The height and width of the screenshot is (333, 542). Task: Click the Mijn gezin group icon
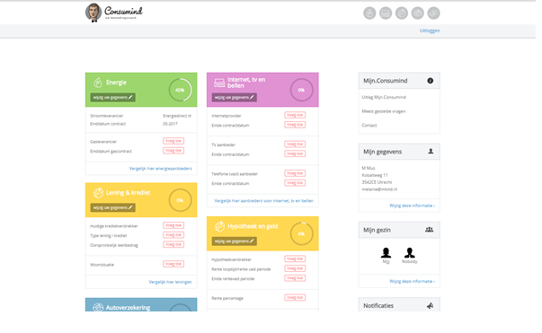(x=429, y=230)
